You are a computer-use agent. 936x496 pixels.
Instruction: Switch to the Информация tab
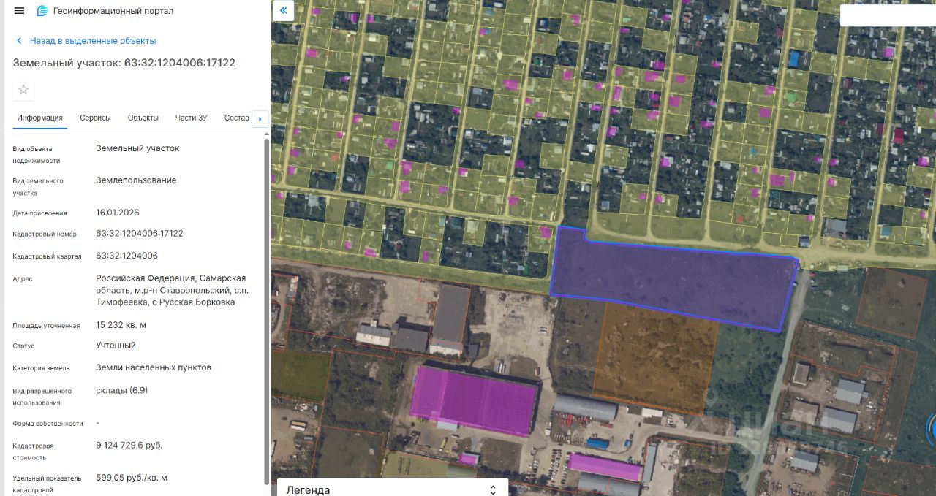coord(40,118)
